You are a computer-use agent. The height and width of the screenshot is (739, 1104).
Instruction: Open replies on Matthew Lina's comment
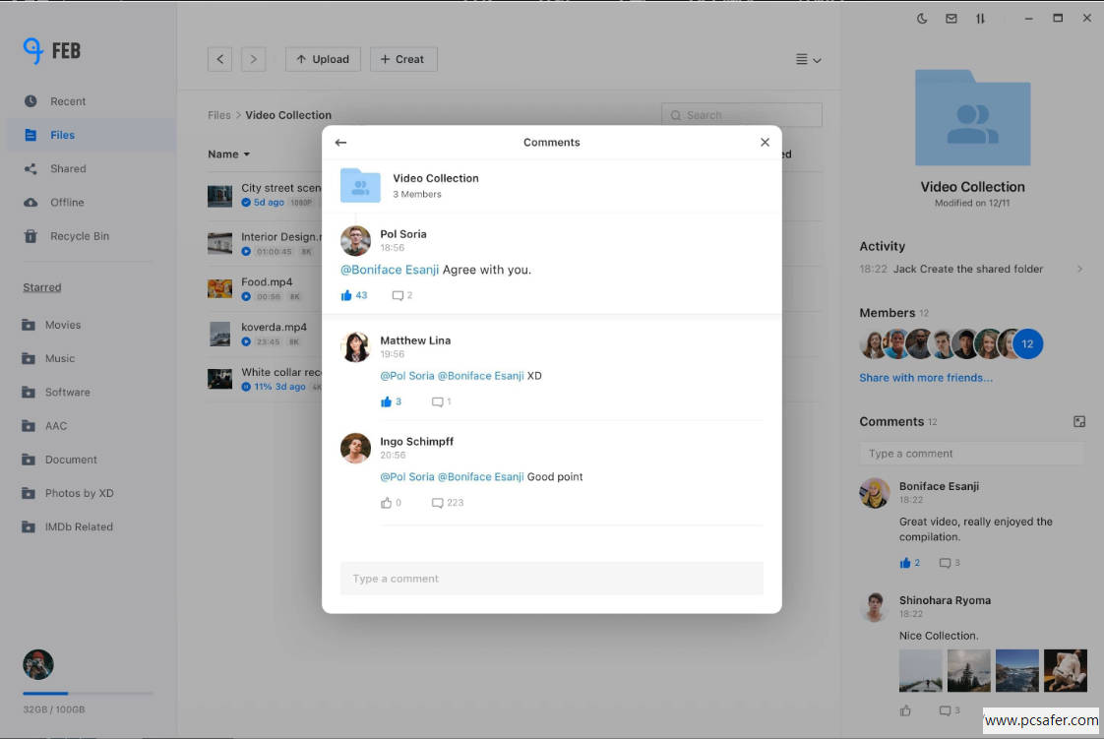pos(438,401)
